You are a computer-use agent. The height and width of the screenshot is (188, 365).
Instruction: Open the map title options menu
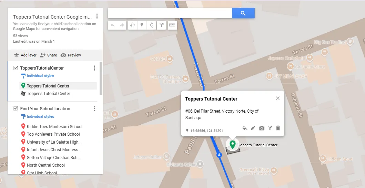[x=97, y=16]
